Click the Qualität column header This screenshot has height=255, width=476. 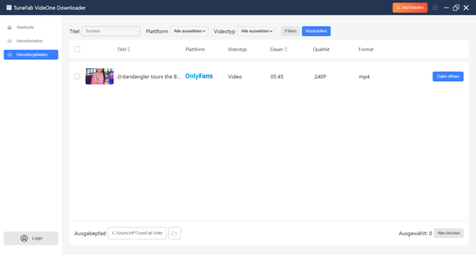pyautogui.click(x=321, y=49)
